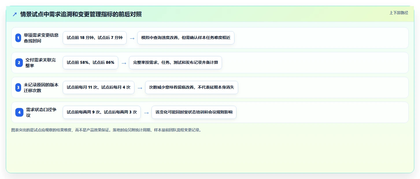Click the number 1 badge
Screen dimensions: 420x179
(18, 38)
